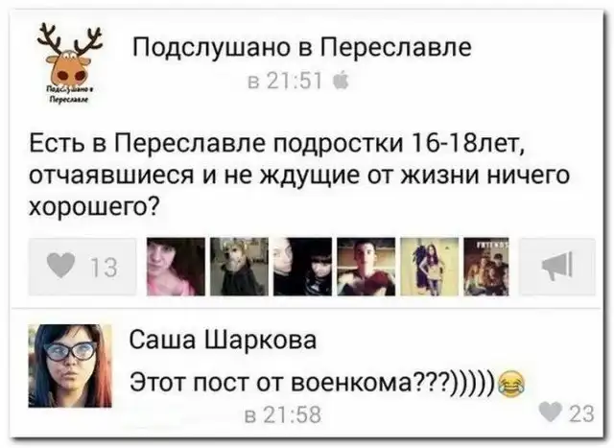Open the group name Подслушано в Переславле
614x448 pixels.
point(302,48)
